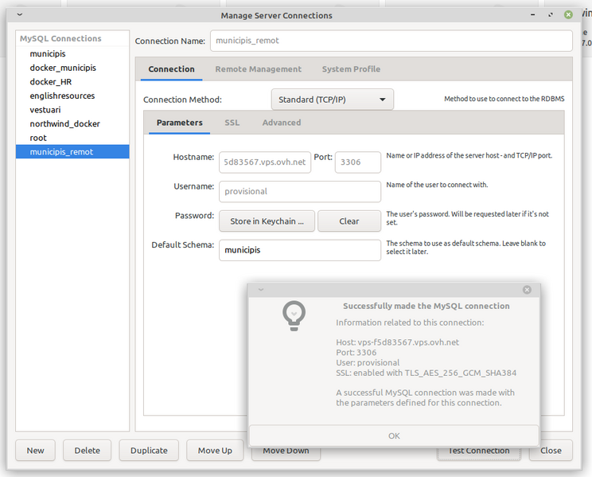The image size is (592, 477).
Task: Open the SSL parameters tab
Action: (232, 123)
